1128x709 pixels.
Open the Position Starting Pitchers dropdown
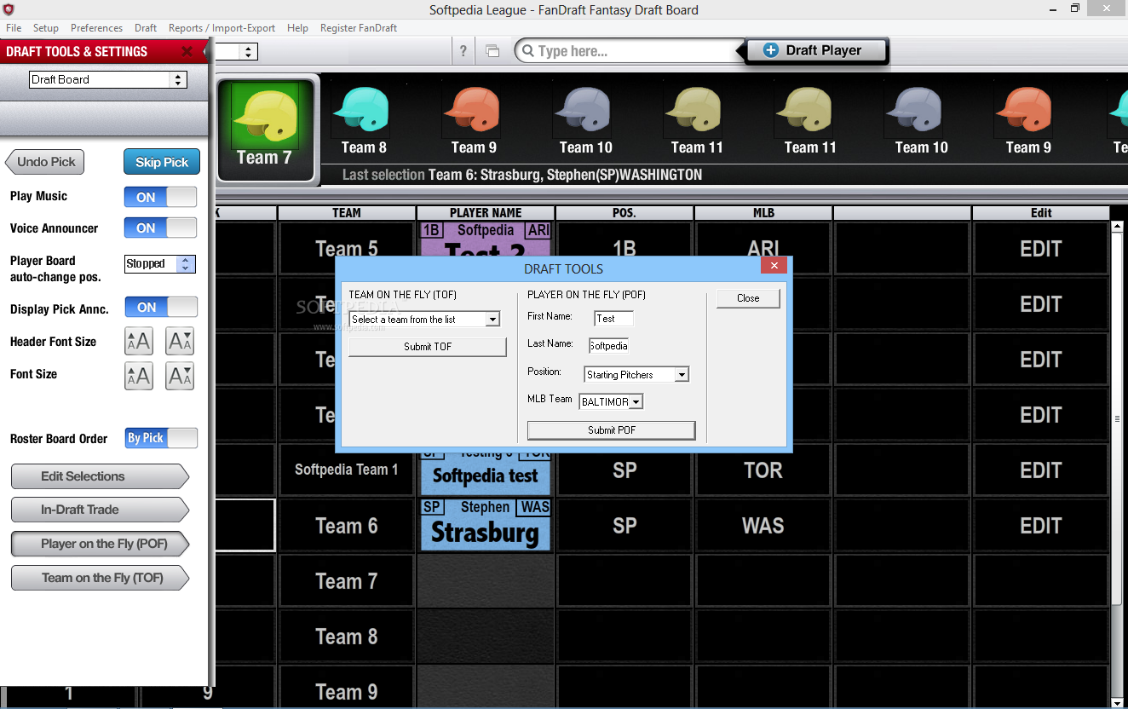click(681, 374)
